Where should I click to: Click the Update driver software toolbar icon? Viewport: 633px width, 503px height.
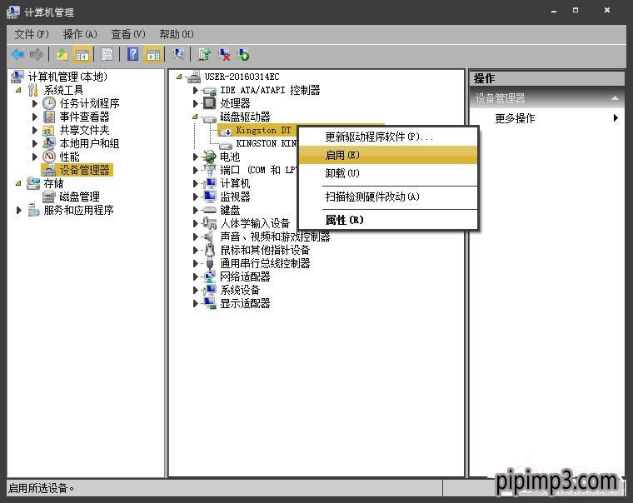(204, 54)
